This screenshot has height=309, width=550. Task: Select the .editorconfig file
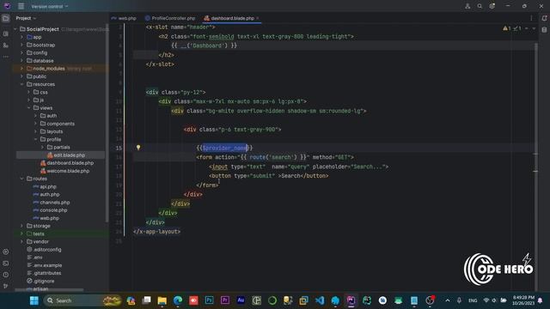point(44,250)
